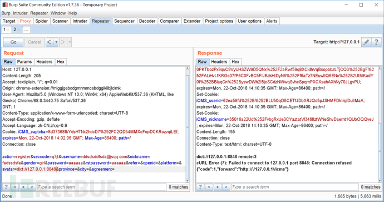Select the Repeater tool tab
The height and width of the screenshot is (202, 384).
coord(101,21)
